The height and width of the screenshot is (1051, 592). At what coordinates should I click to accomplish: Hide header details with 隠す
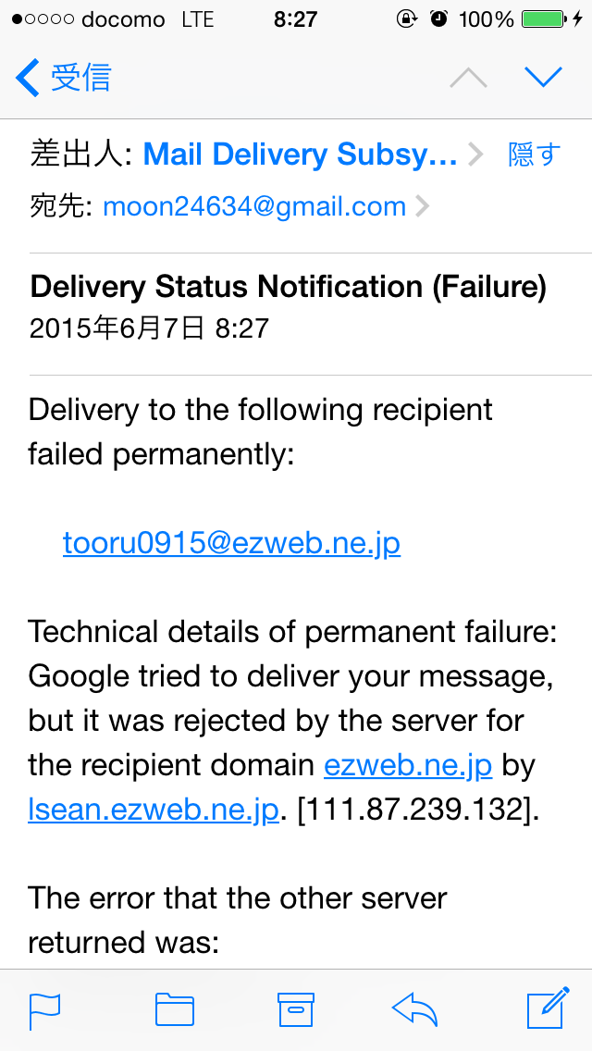534,155
